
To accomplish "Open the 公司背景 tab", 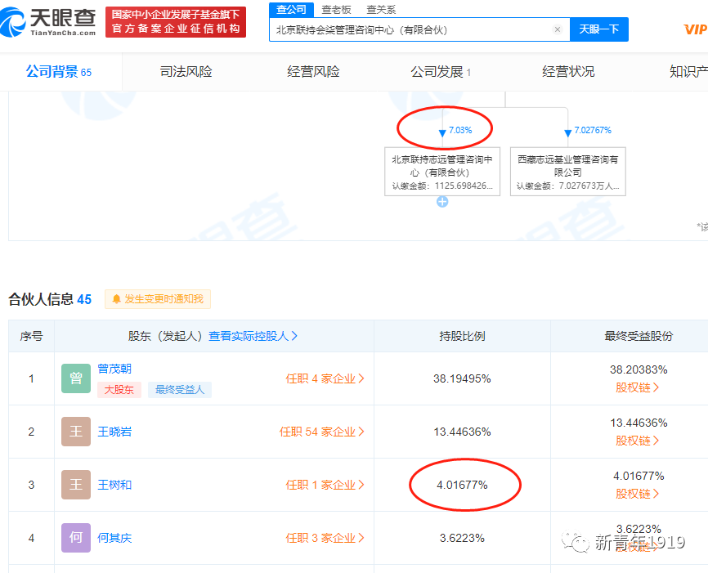I will 59,72.
